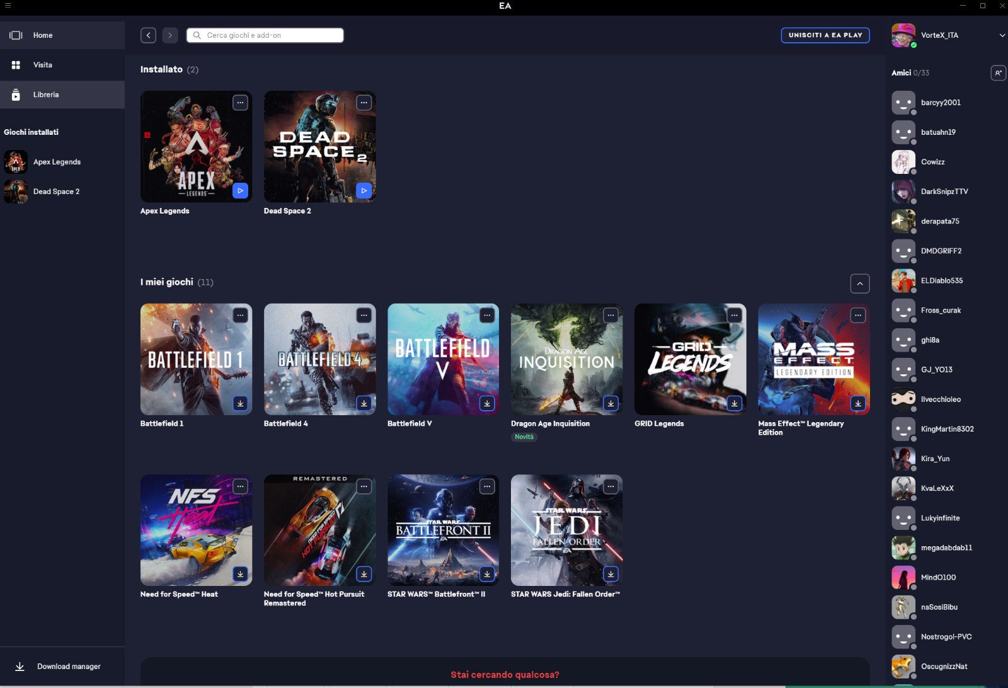Click the UNISCITI A EA PLAY button
This screenshot has width=1008, height=688.
[x=825, y=35]
